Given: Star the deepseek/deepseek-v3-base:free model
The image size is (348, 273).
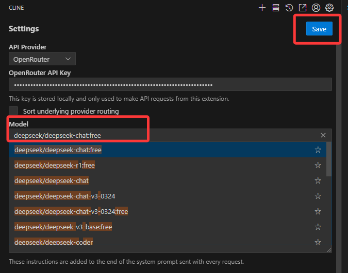Looking at the screenshot, I should (x=318, y=227).
